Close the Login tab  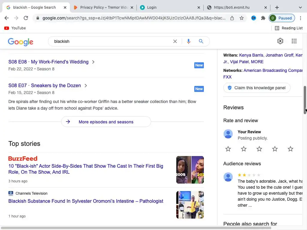[199, 7]
